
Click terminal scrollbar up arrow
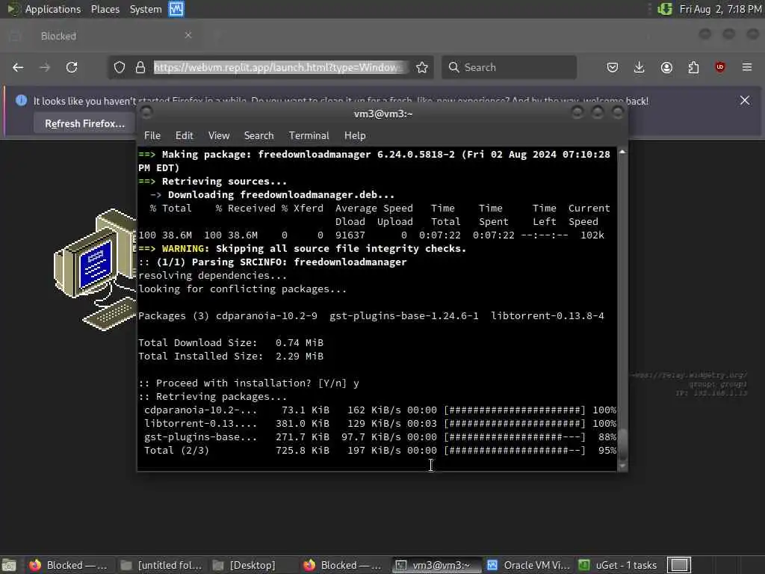[x=622, y=152]
